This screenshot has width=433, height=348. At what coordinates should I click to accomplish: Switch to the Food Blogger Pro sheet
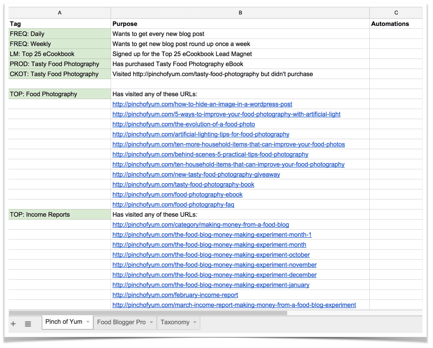tap(121, 322)
